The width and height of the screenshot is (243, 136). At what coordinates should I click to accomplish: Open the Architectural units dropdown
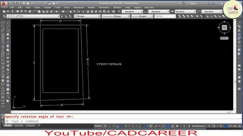click(x=199, y=126)
